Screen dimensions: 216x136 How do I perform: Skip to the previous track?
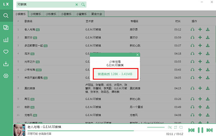[x=192, y=130]
